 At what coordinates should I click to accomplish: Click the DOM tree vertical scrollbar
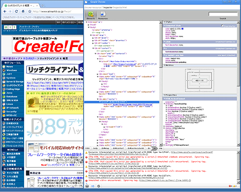[x=161, y=83]
